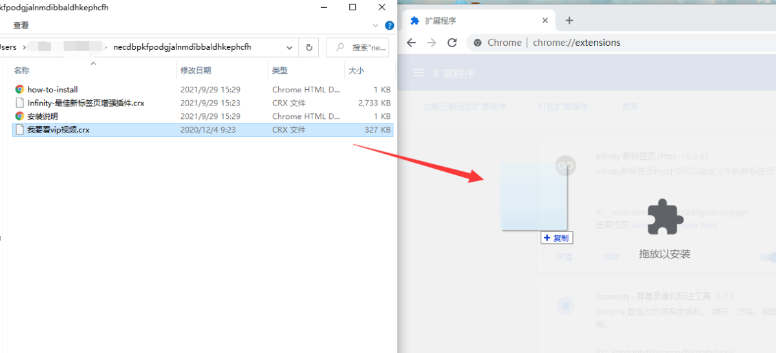Toggle the Infinity extension enable switch
The width and height of the screenshot is (776, 353).
click(x=768, y=257)
